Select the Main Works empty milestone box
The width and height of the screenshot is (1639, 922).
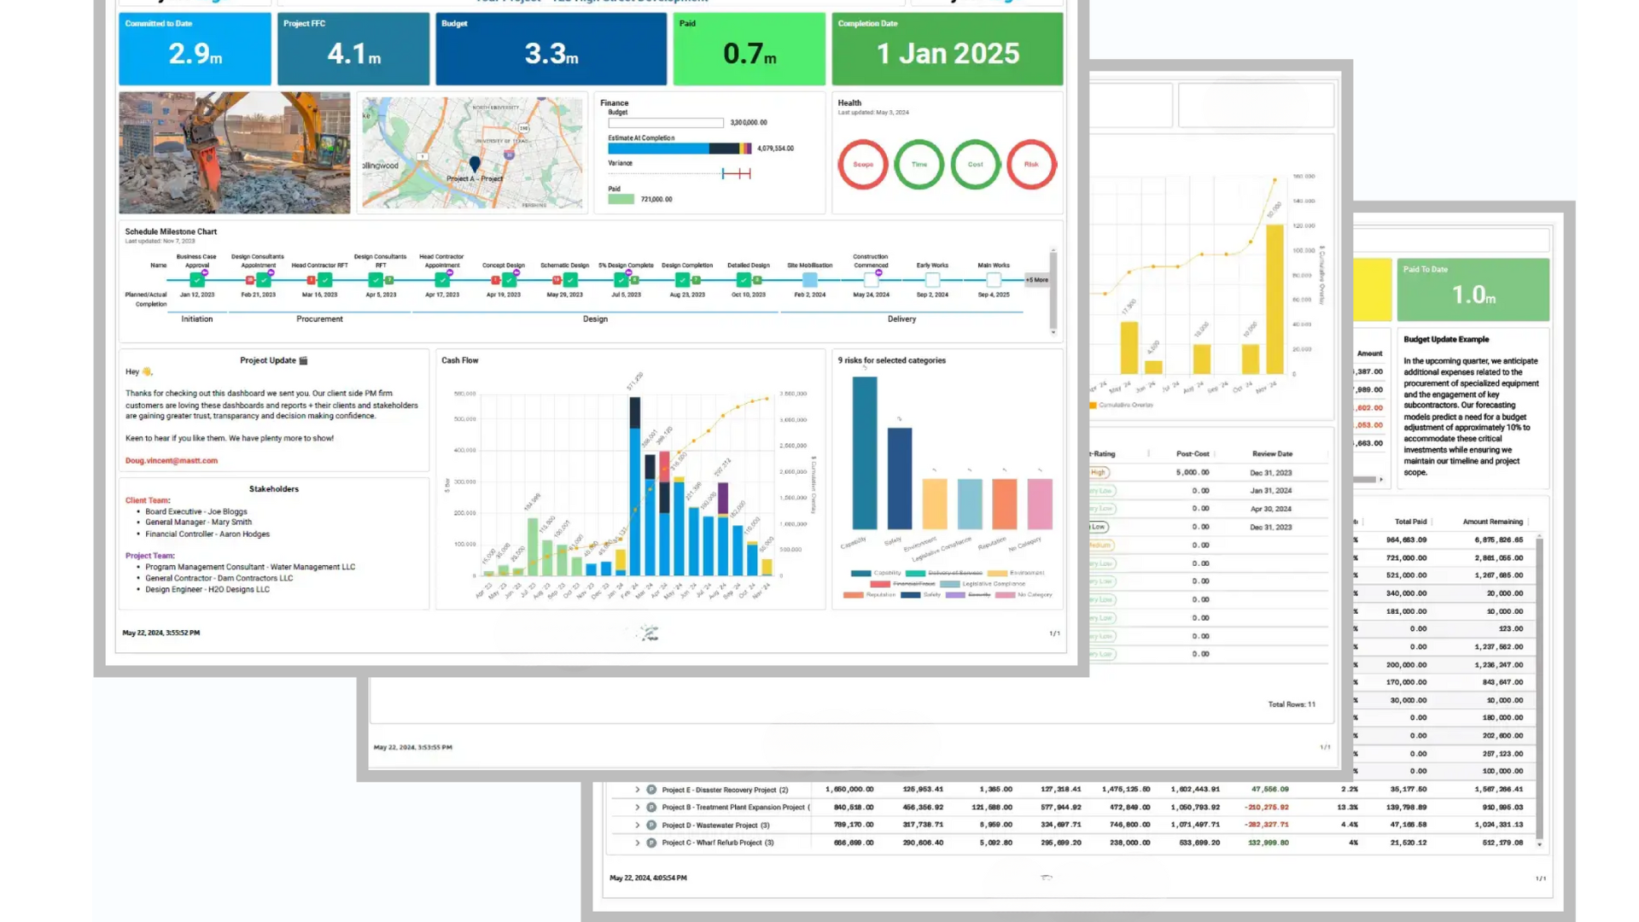[x=994, y=280]
